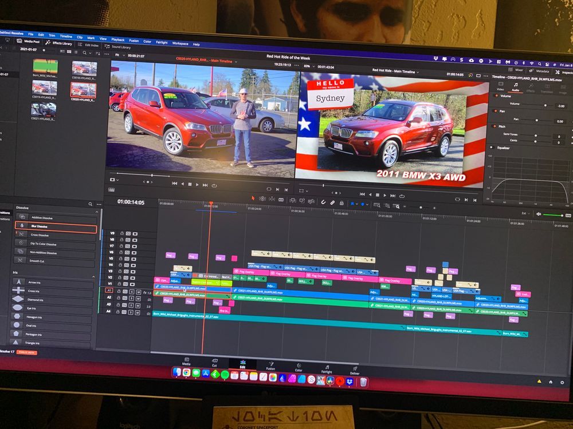Image resolution: width=573 pixels, height=429 pixels.
Task: Toggle auto select on track V5
Action: click(128, 259)
